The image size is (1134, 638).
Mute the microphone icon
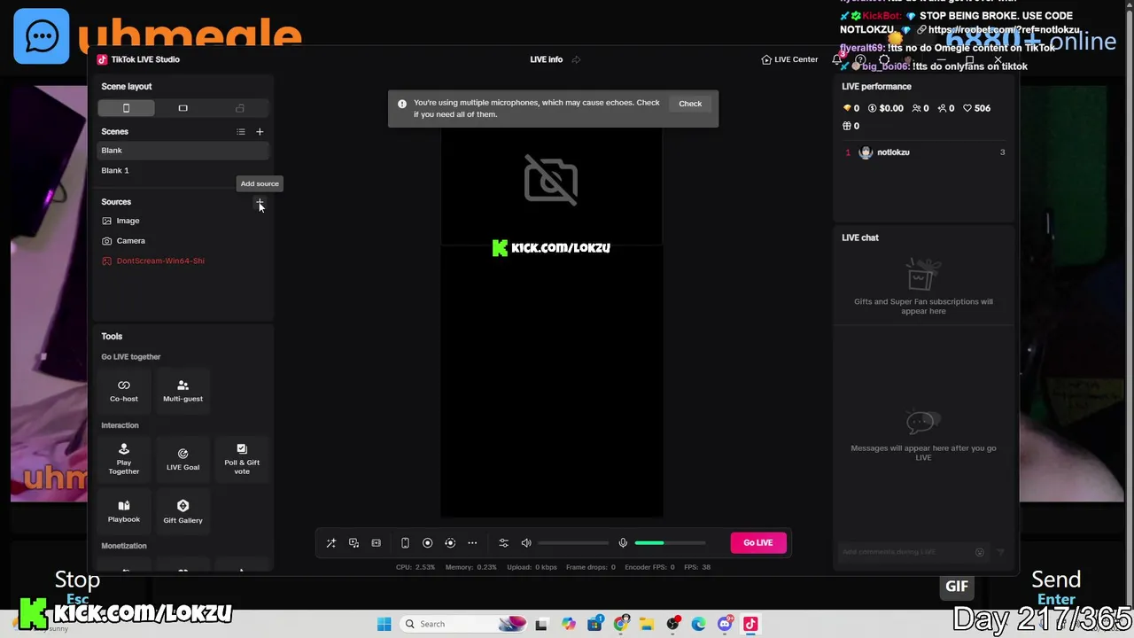(623, 543)
